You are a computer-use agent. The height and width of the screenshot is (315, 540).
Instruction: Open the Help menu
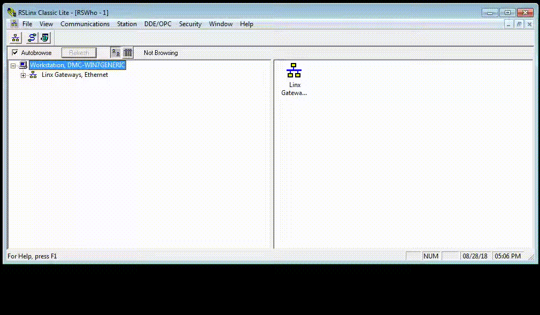[246, 23]
